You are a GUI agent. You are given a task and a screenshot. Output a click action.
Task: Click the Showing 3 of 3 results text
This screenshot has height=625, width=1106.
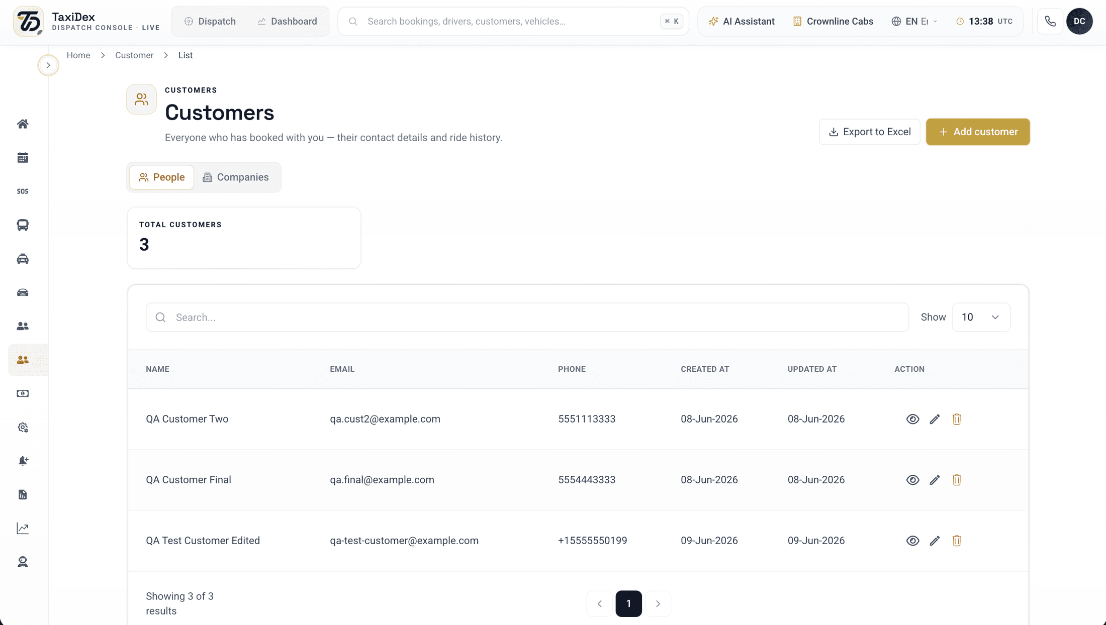pos(179,603)
